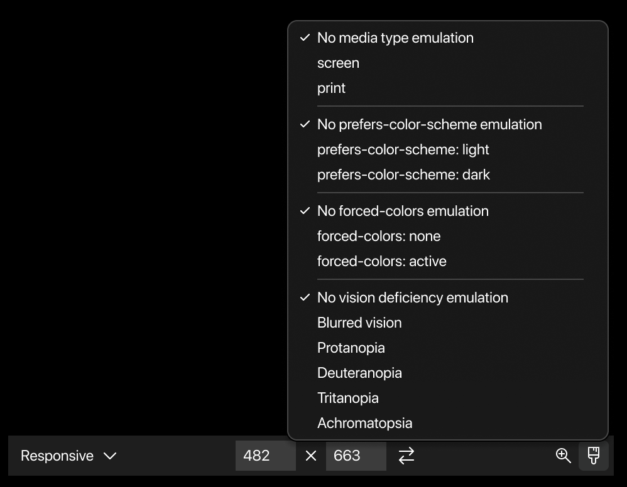The width and height of the screenshot is (627, 487).
Task: Choose forced-colors: none
Action: tap(448, 237)
